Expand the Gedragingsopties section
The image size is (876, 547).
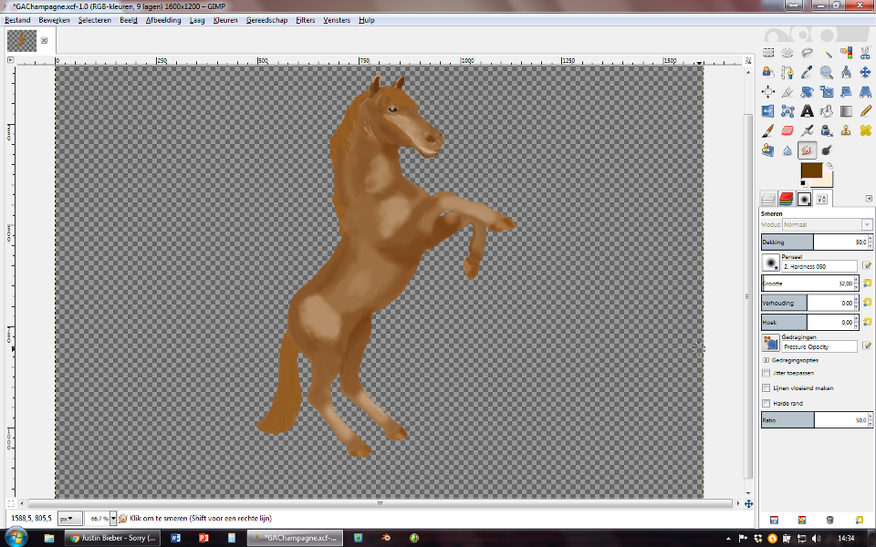[x=765, y=360]
